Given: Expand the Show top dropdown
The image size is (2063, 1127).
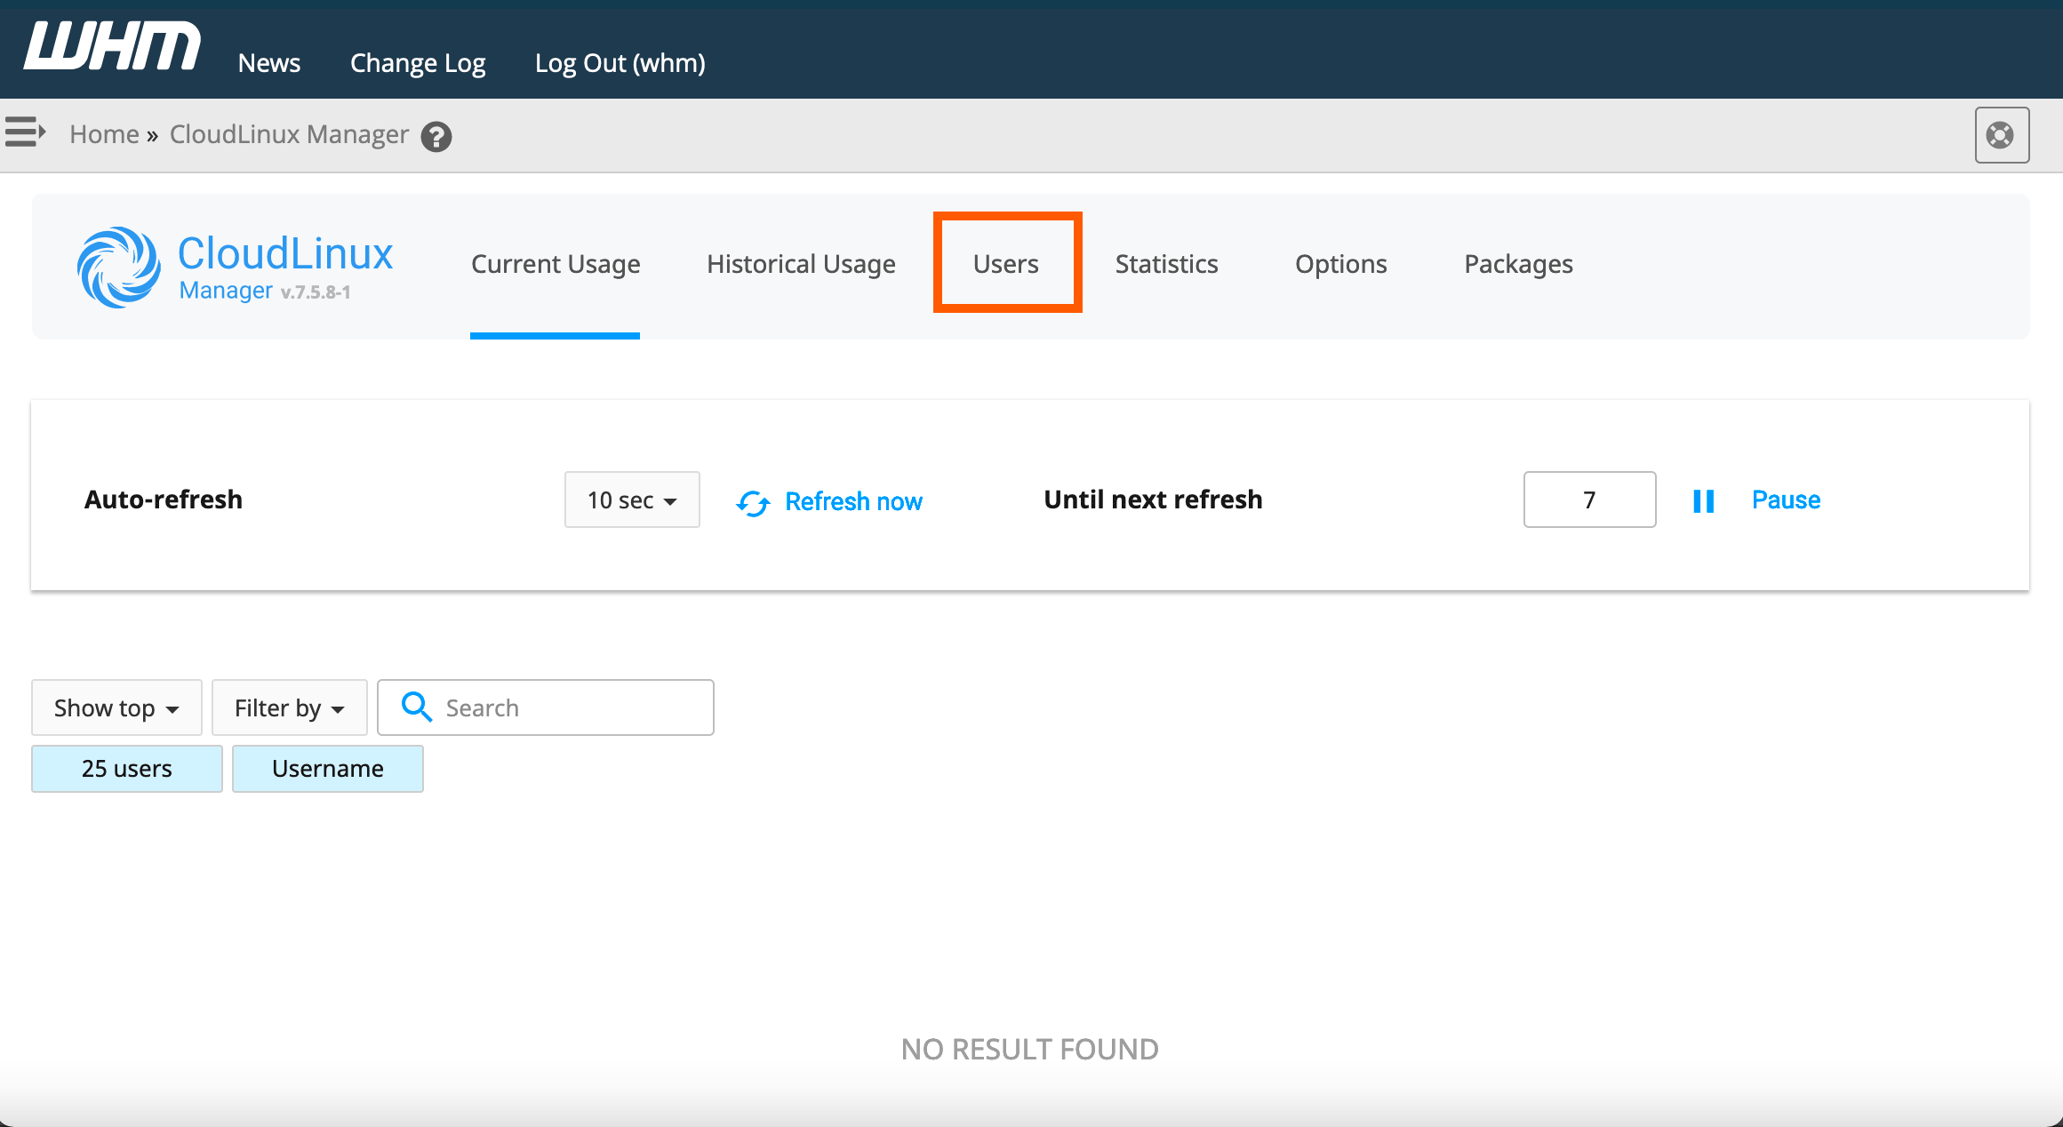Looking at the screenshot, I should pos(116,708).
